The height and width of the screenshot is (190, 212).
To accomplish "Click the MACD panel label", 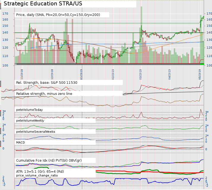I will pos(21,142).
